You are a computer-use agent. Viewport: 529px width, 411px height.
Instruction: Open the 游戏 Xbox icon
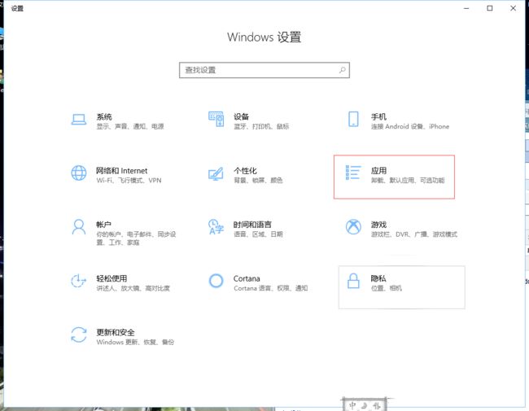point(353,227)
